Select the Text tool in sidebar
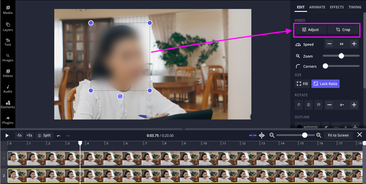The width and height of the screenshot is (366, 184). tap(8, 42)
